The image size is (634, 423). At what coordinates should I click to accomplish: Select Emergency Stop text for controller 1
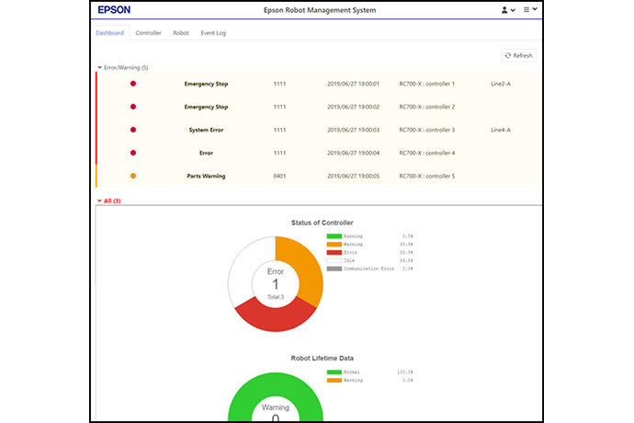pyautogui.click(x=206, y=84)
